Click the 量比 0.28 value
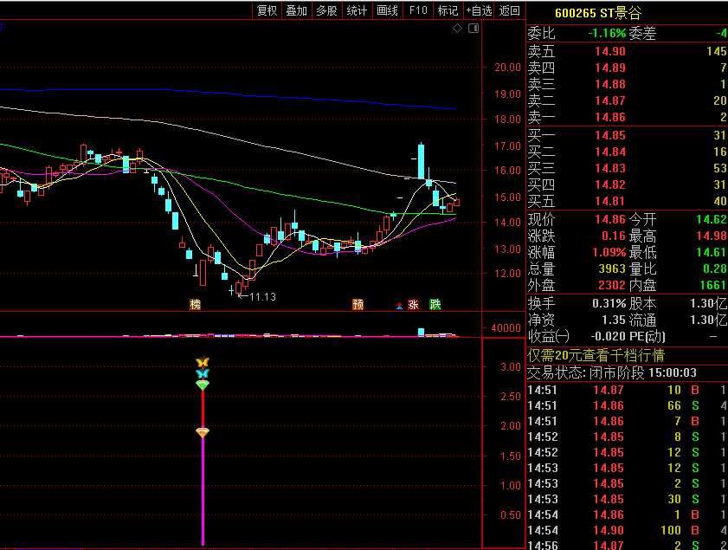This screenshot has width=728, height=550. (x=715, y=269)
